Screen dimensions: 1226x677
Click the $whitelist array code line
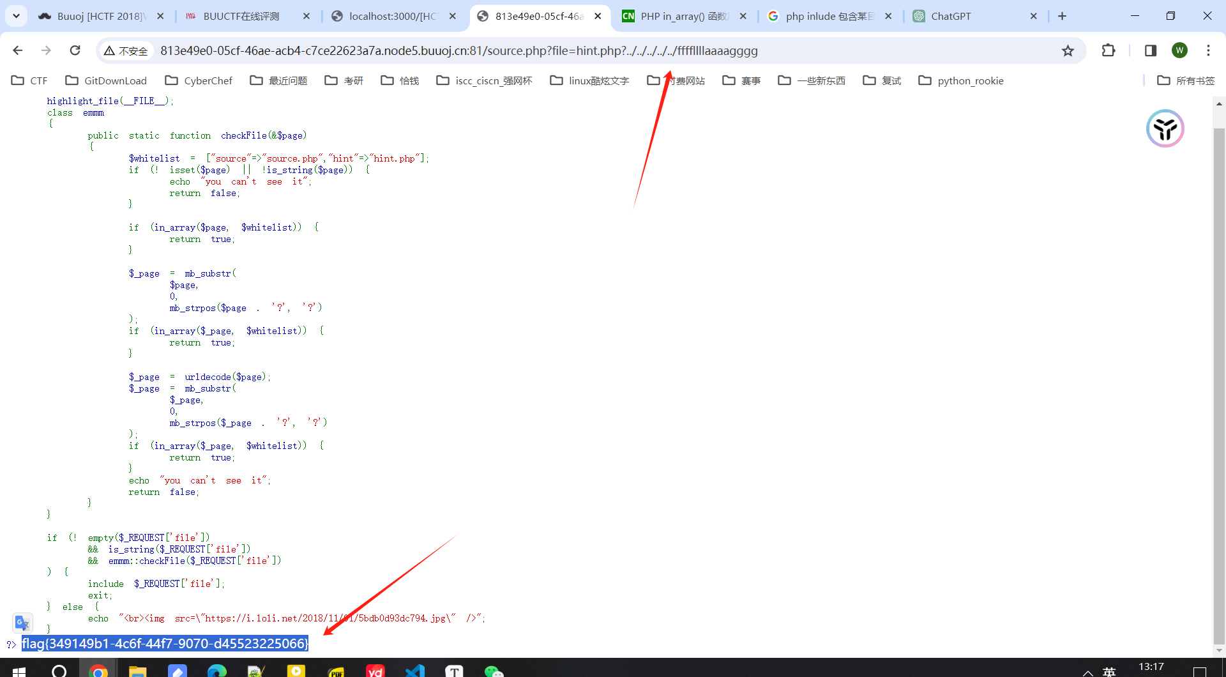click(x=279, y=158)
